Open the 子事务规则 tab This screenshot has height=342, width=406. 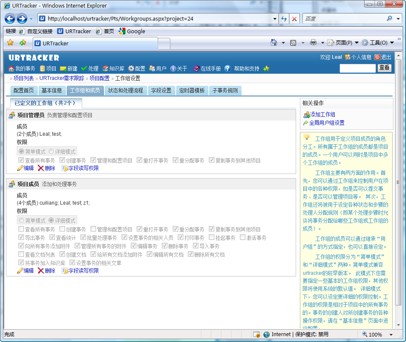point(225,90)
